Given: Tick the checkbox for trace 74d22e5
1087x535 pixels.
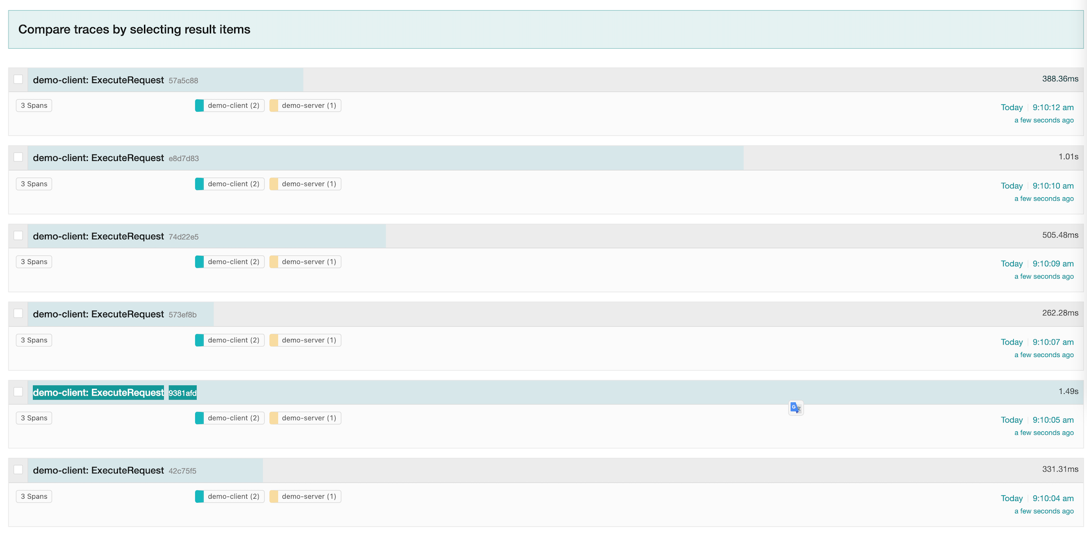Looking at the screenshot, I should click(18, 235).
